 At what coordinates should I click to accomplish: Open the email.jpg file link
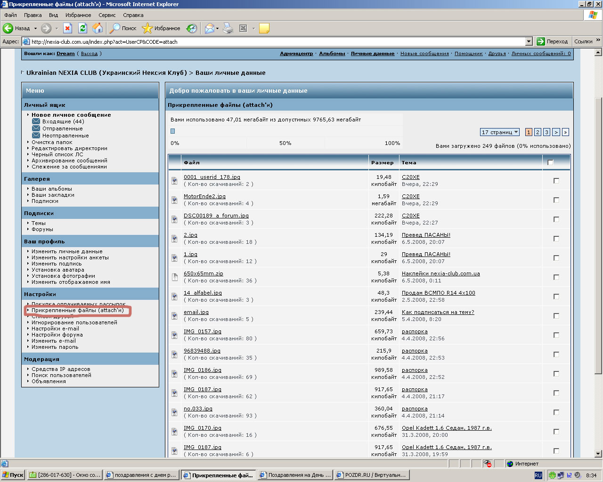click(196, 312)
